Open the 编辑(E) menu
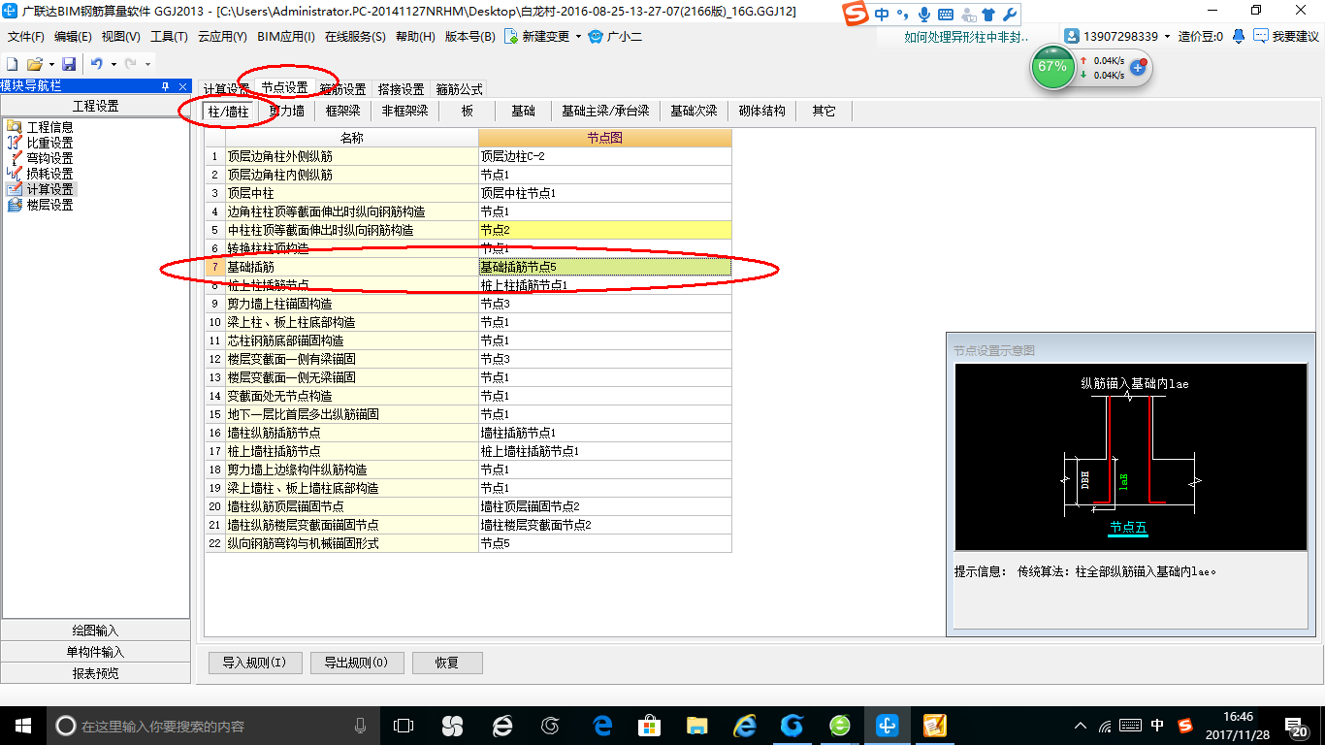The width and height of the screenshot is (1325, 745). [73, 37]
